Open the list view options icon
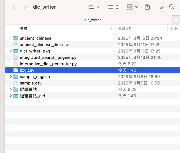 93,7
